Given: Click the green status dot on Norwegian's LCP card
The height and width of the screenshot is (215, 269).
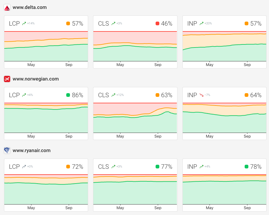Looking at the screenshot, I should click(68, 95).
